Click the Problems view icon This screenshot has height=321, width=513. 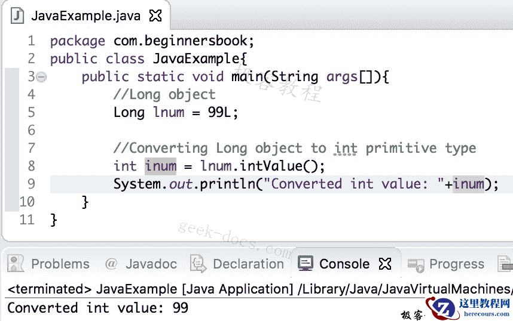coord(16,263)
